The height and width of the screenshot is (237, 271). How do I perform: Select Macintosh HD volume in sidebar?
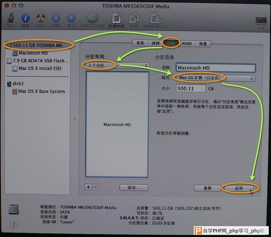33,53
